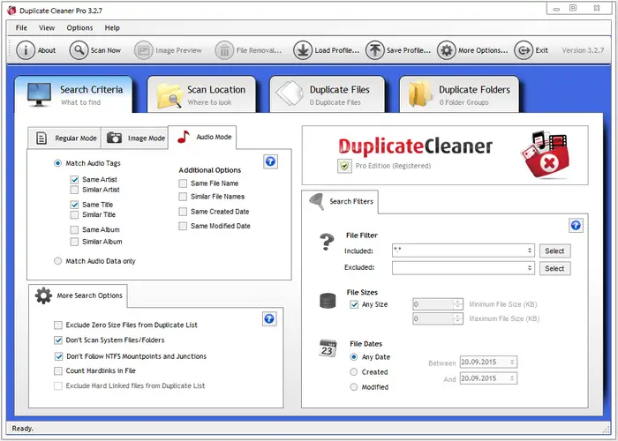Open the Between date picker
The image size is (618, 441).
pos(488,362)
